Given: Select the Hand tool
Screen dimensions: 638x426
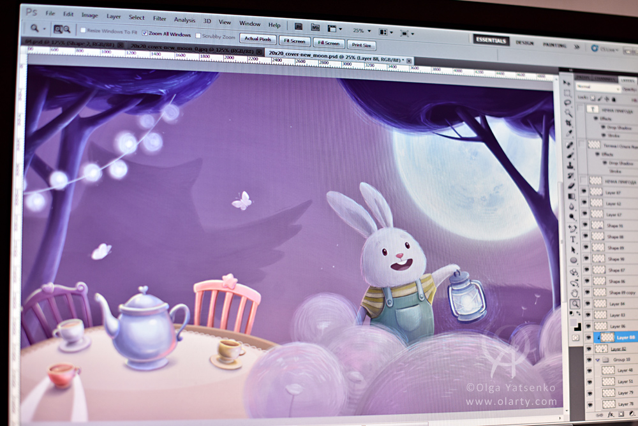Looking at the screenshot, I should [x=575, y=293].
